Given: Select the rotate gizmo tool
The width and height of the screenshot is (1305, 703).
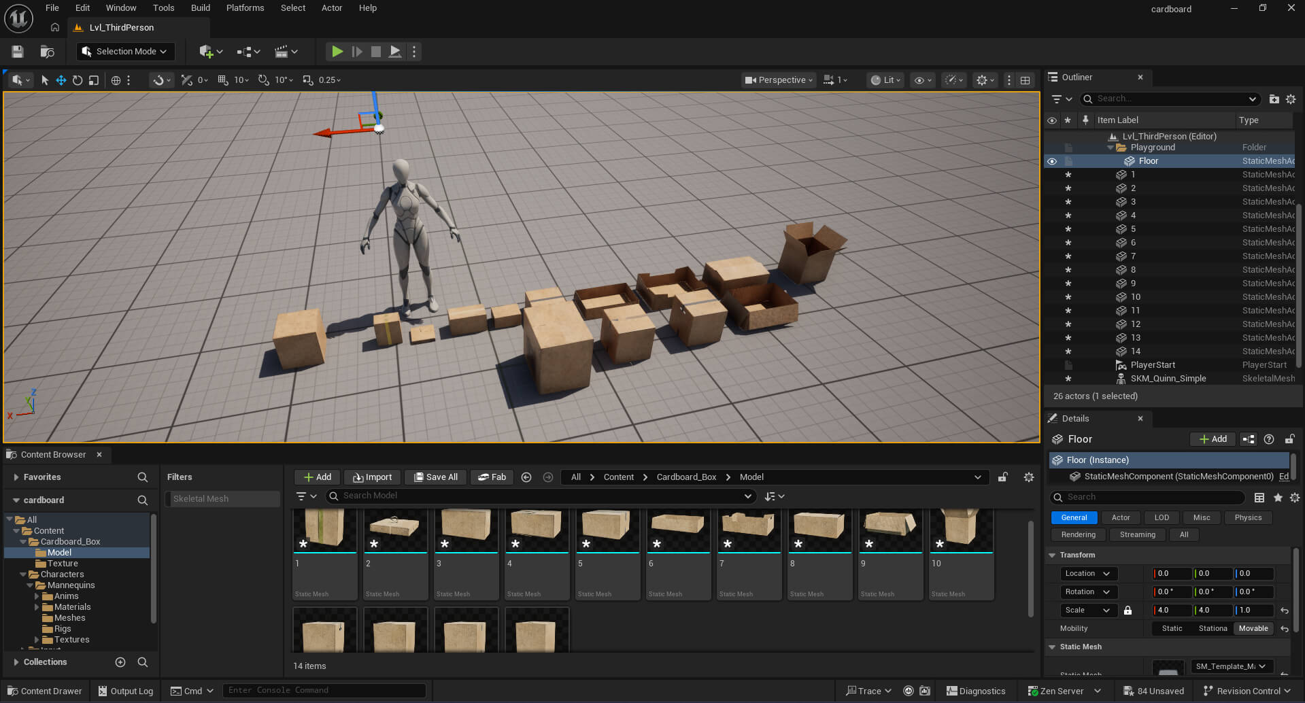Looking at the screenshot, I should coord(78,80).
